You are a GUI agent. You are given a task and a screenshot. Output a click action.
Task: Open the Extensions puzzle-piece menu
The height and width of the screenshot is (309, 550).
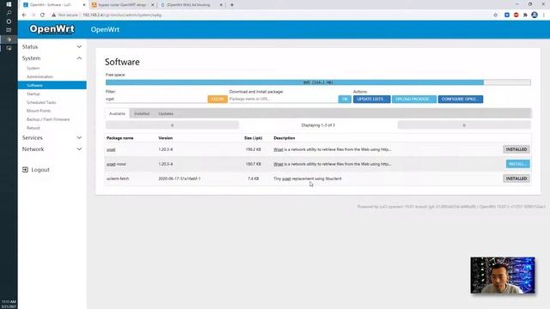tap(525, 15)
